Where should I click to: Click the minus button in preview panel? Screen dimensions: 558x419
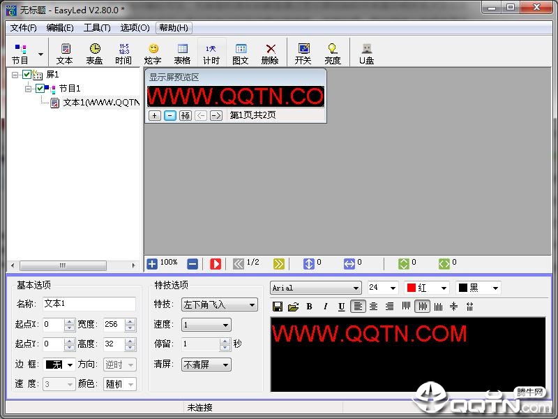point(170,116)
